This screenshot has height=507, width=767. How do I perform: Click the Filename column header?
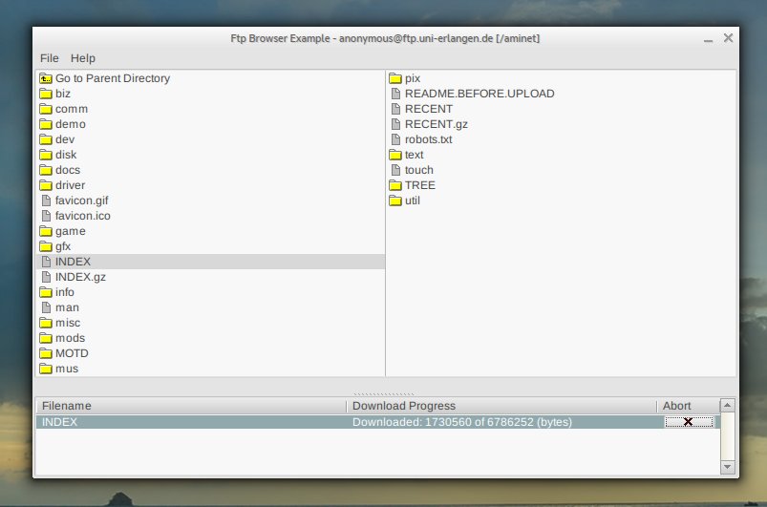coord(67,406)
